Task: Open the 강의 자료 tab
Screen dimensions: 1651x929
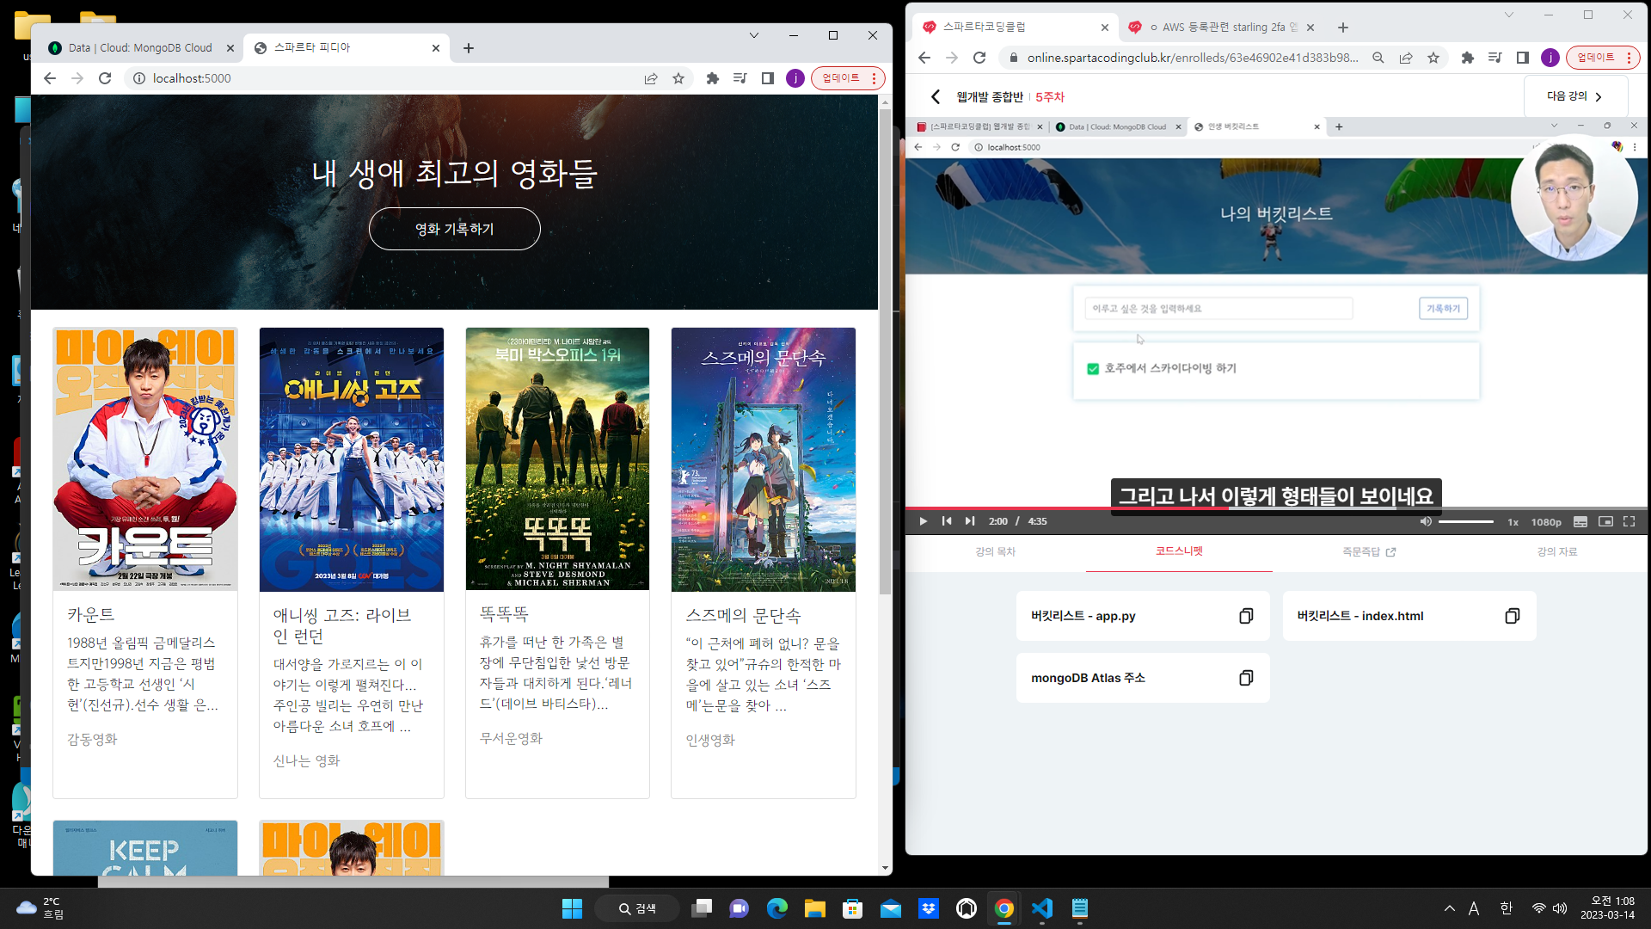Action: click(1557, 551)
